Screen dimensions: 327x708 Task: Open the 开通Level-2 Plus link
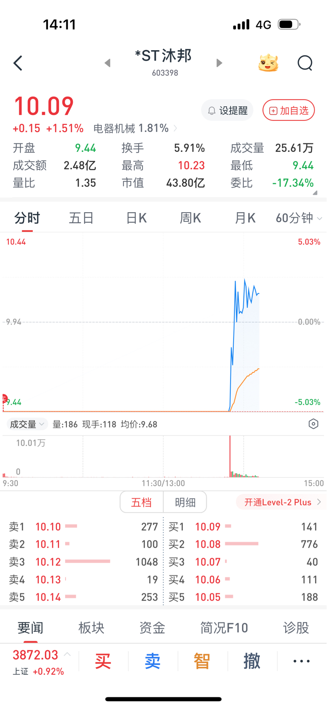282,502
